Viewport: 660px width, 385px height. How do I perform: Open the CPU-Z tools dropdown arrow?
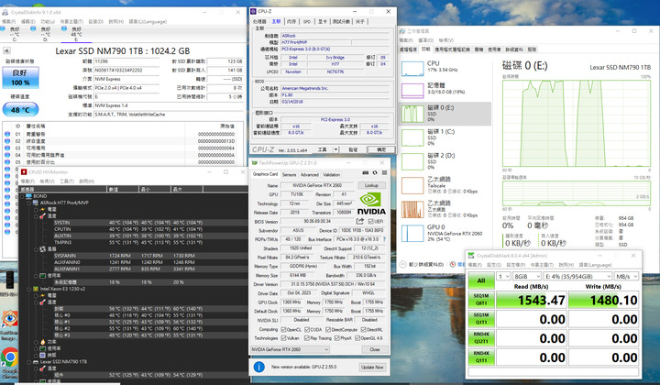pyautogui.click(x=335, y=149)
